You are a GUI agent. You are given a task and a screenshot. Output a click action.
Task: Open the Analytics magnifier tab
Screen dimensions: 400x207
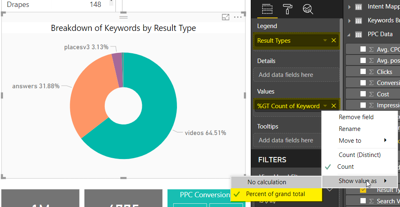pyautogui.click(x=307, y=9)
